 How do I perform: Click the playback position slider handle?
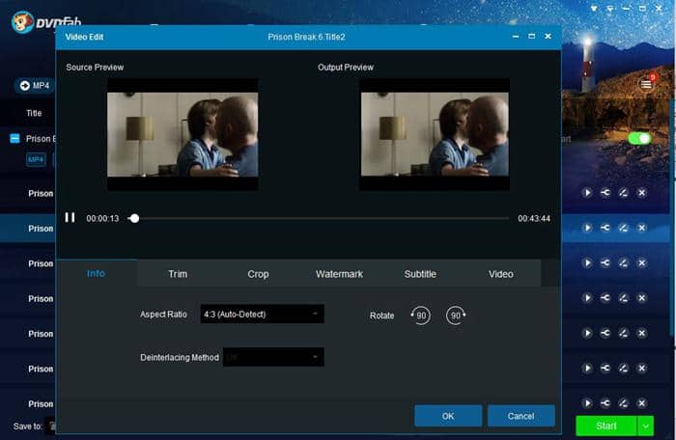pyautogui.click(x=134, y=218)
